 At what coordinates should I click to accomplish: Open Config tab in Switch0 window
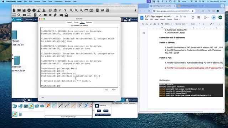76,22
